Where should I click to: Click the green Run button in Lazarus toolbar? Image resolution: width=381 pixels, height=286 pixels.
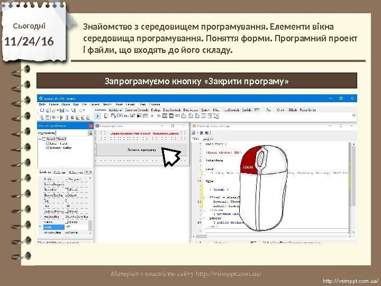point(62,118)
